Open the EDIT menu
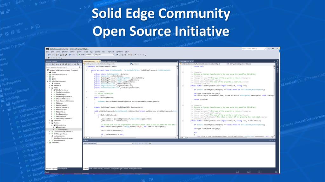The image size is (325, 182). tap(53, 52)
